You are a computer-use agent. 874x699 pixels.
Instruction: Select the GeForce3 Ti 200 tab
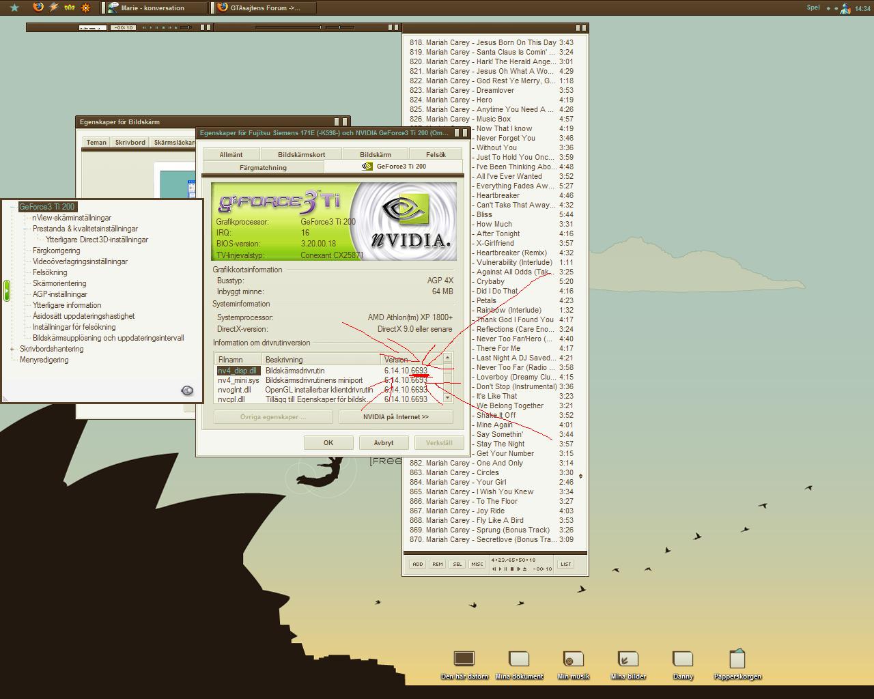click(x=394, y=166)
